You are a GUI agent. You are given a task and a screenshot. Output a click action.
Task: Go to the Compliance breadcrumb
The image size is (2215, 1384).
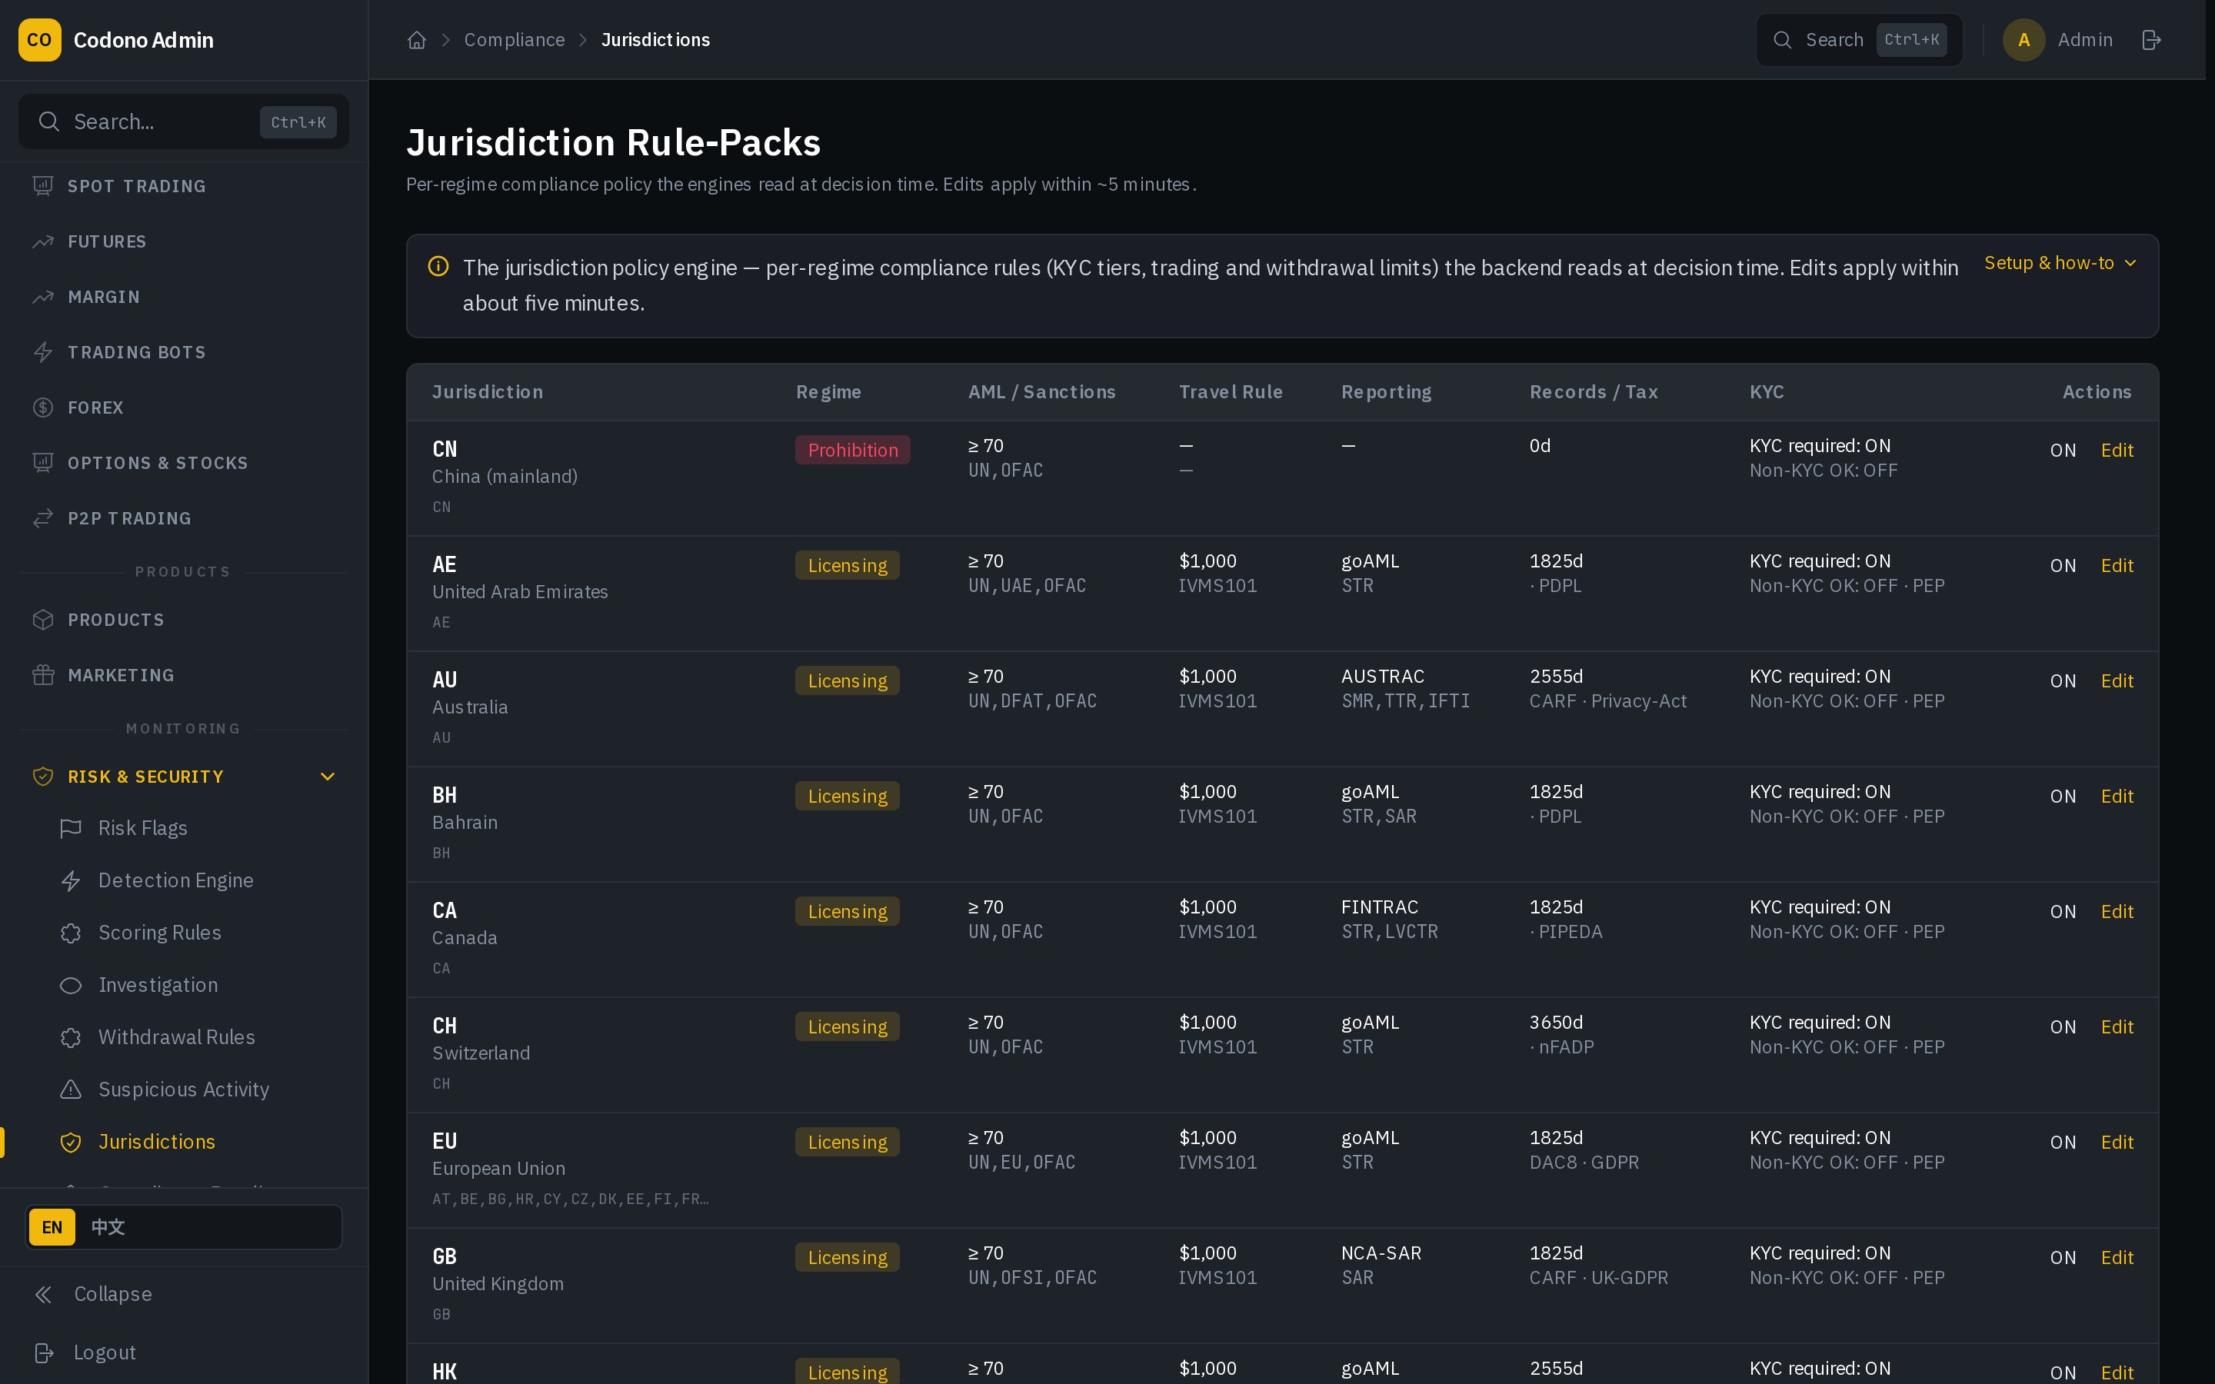pyautogui.click(x=515, y=39)
